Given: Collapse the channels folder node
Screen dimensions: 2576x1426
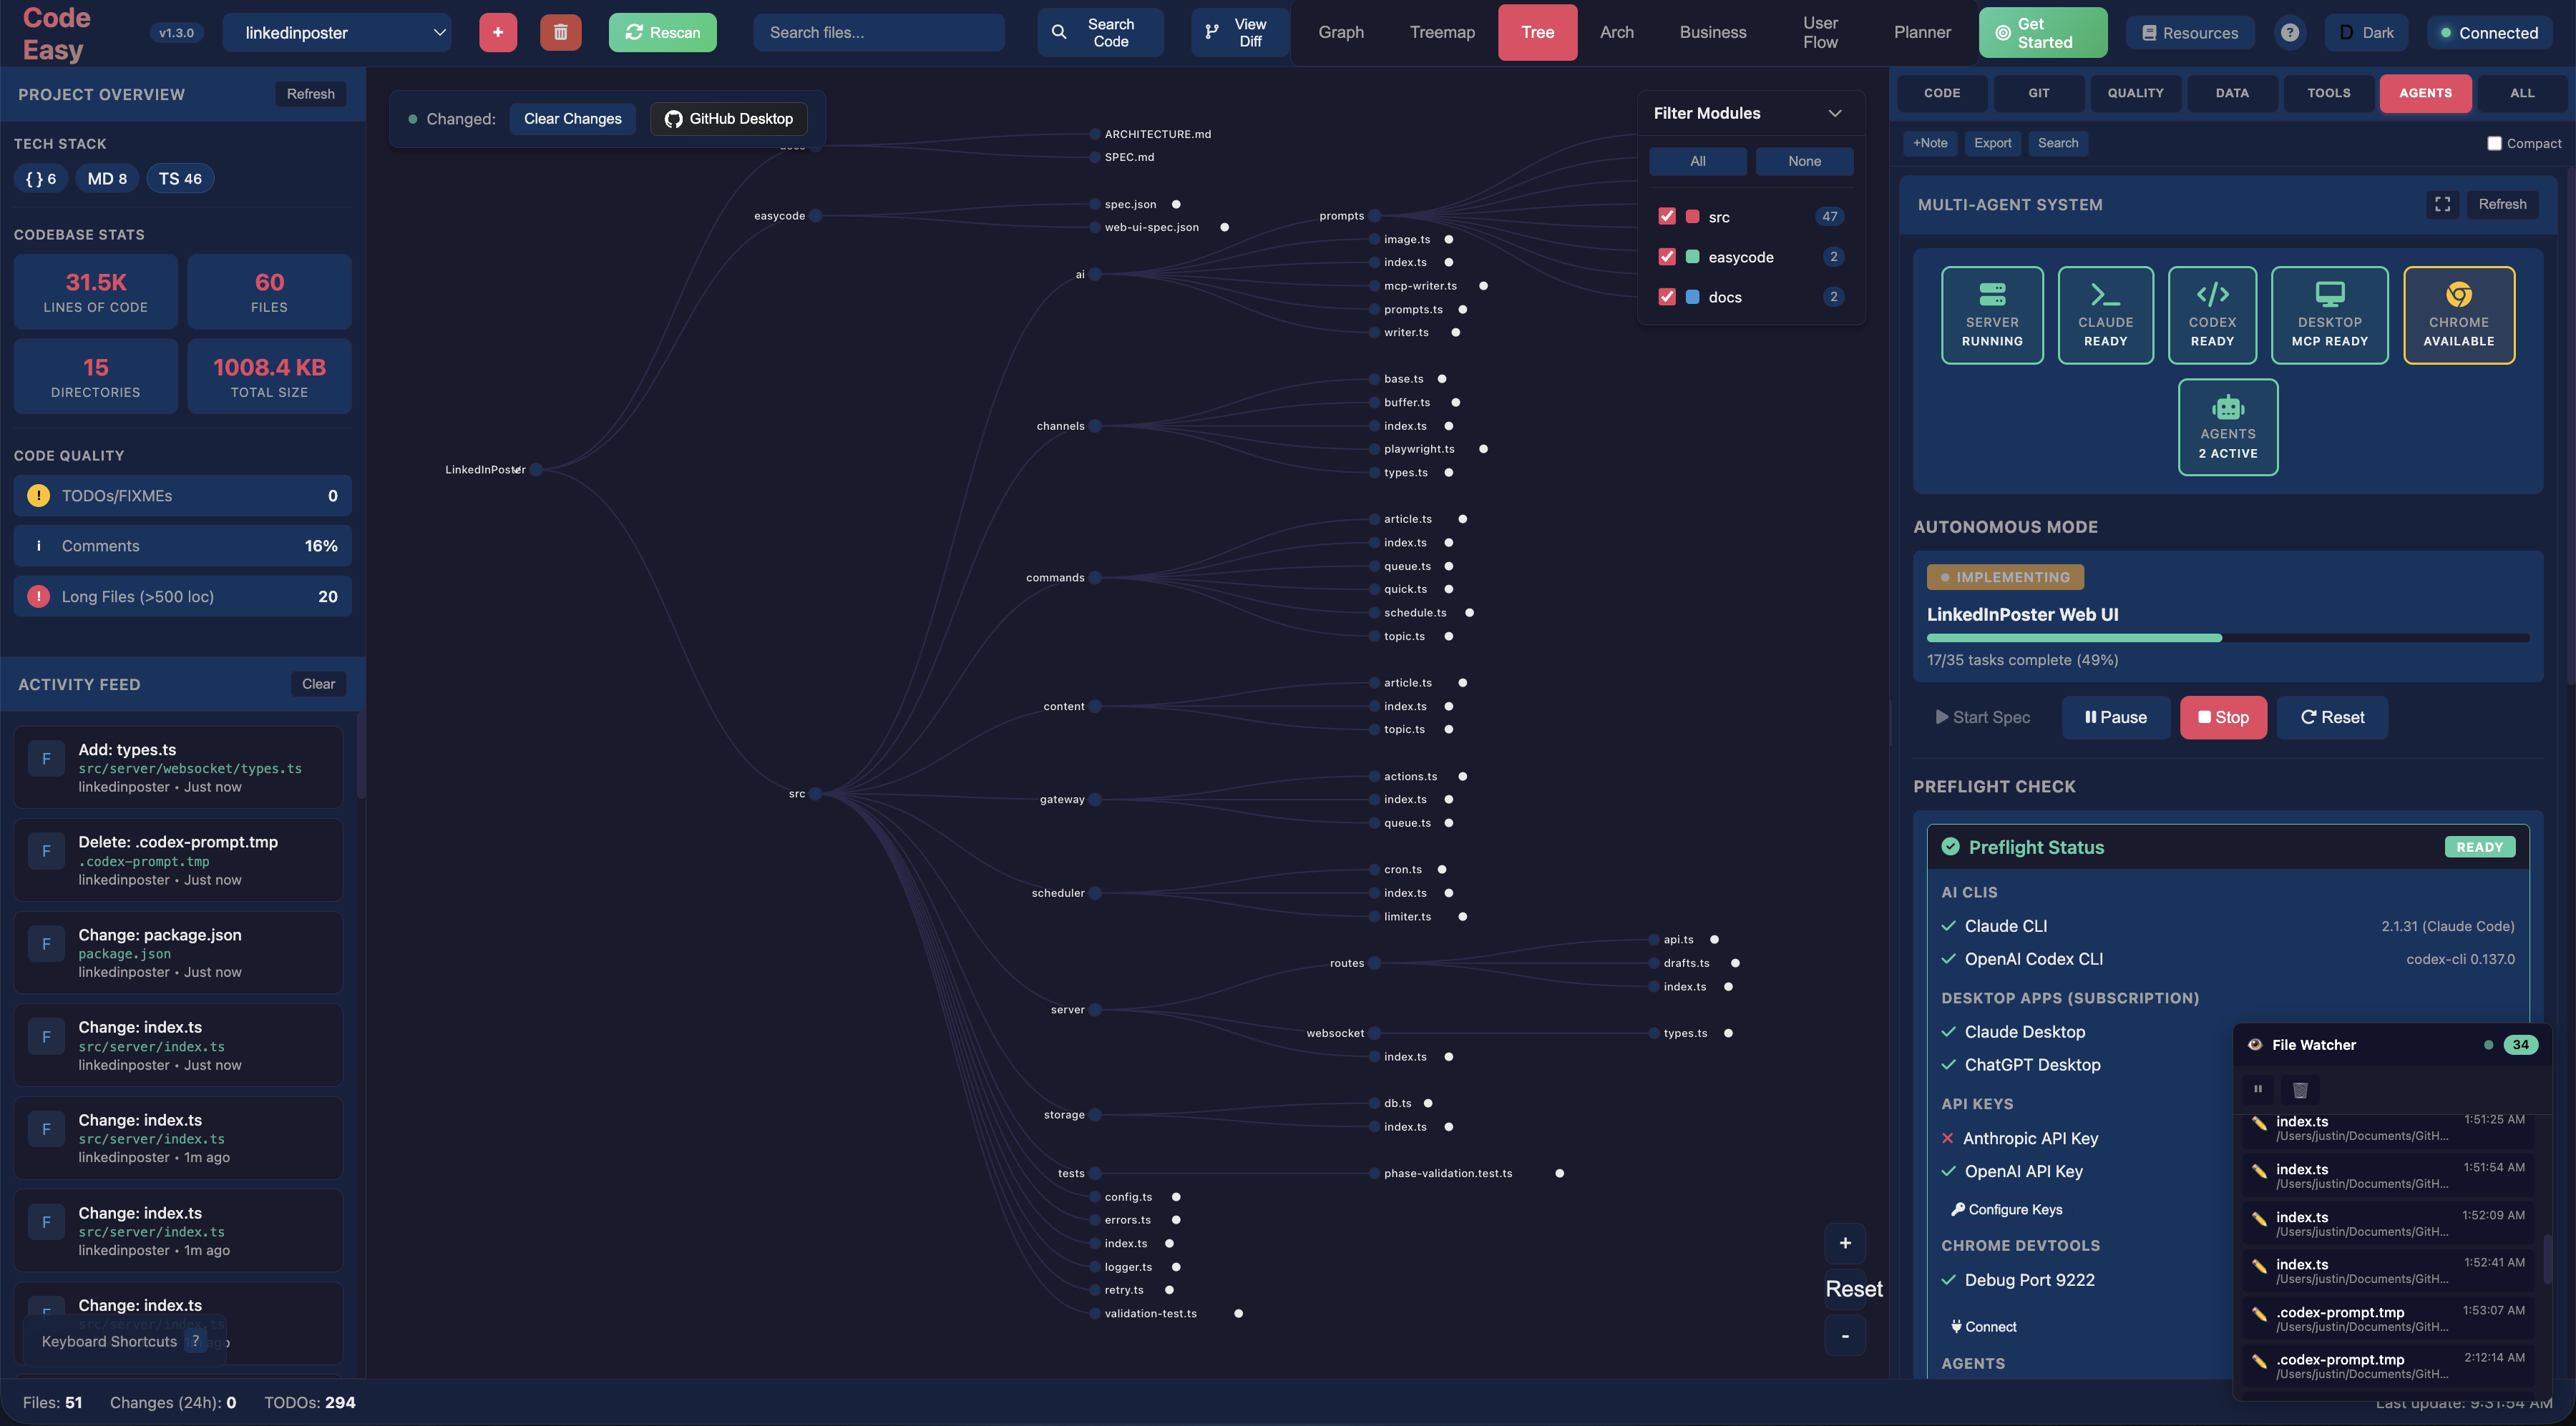Looking at the screenshot, I should [x=1095, y=426].
